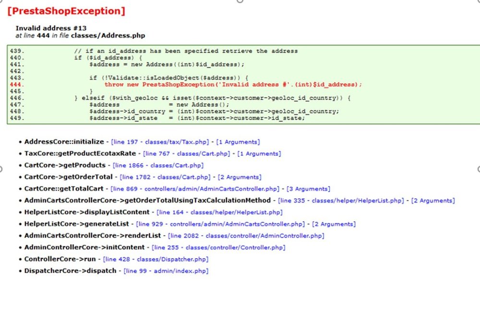Click code line 449 id_state assignment
Image resolution: width=480 pixels, height=311 pixels.
pyautogui.click(x=197, y=119)
